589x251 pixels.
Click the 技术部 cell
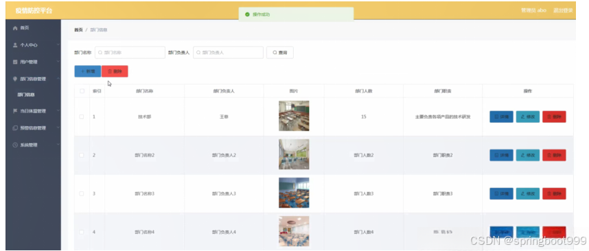(x=145, y=117)
